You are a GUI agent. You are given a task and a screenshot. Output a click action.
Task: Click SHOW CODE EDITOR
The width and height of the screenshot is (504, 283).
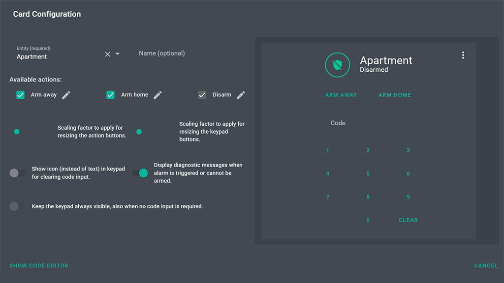pyautogui.click(x=39, y=266)
